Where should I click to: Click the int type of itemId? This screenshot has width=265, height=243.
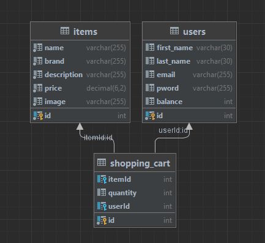pos(168,179)
